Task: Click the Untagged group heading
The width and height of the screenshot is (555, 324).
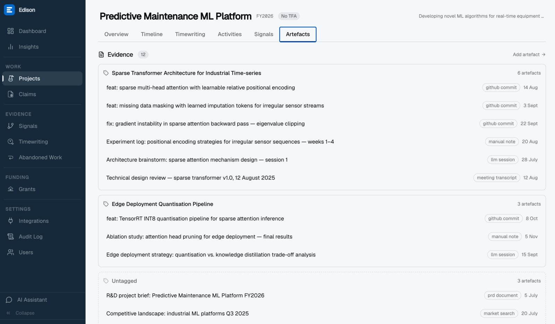Action: click(124, 281)
